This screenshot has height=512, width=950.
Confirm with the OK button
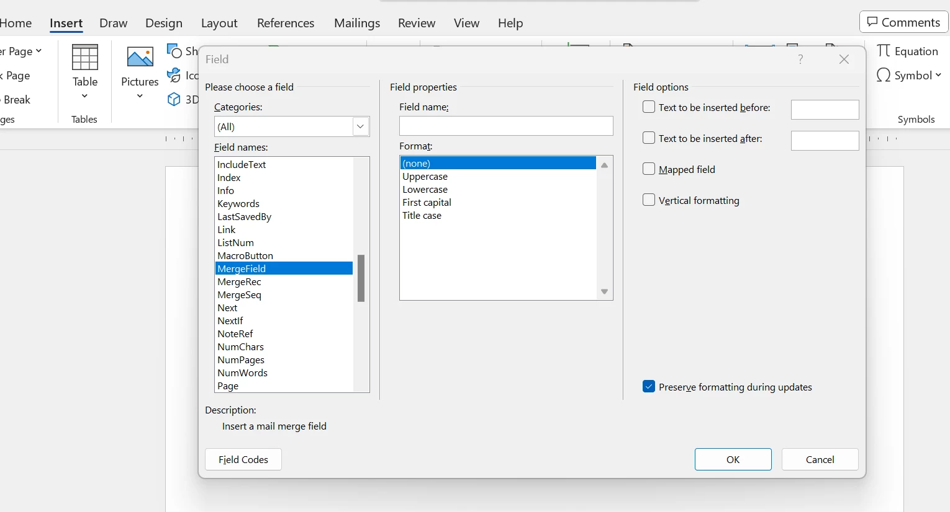(x=733, y=459)
